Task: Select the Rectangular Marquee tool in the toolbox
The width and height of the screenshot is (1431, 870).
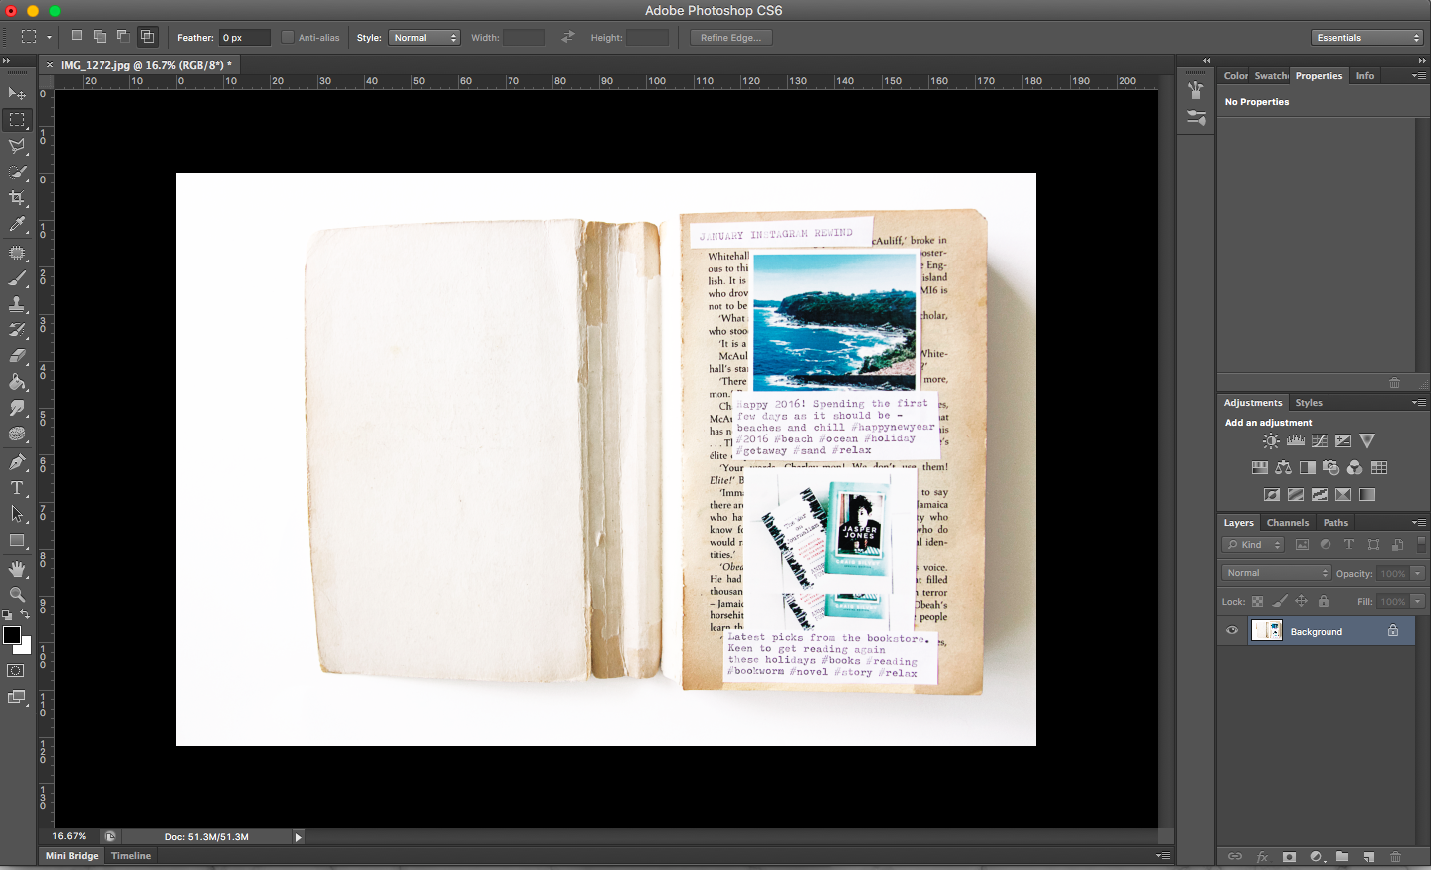Action: coord(17,120)
